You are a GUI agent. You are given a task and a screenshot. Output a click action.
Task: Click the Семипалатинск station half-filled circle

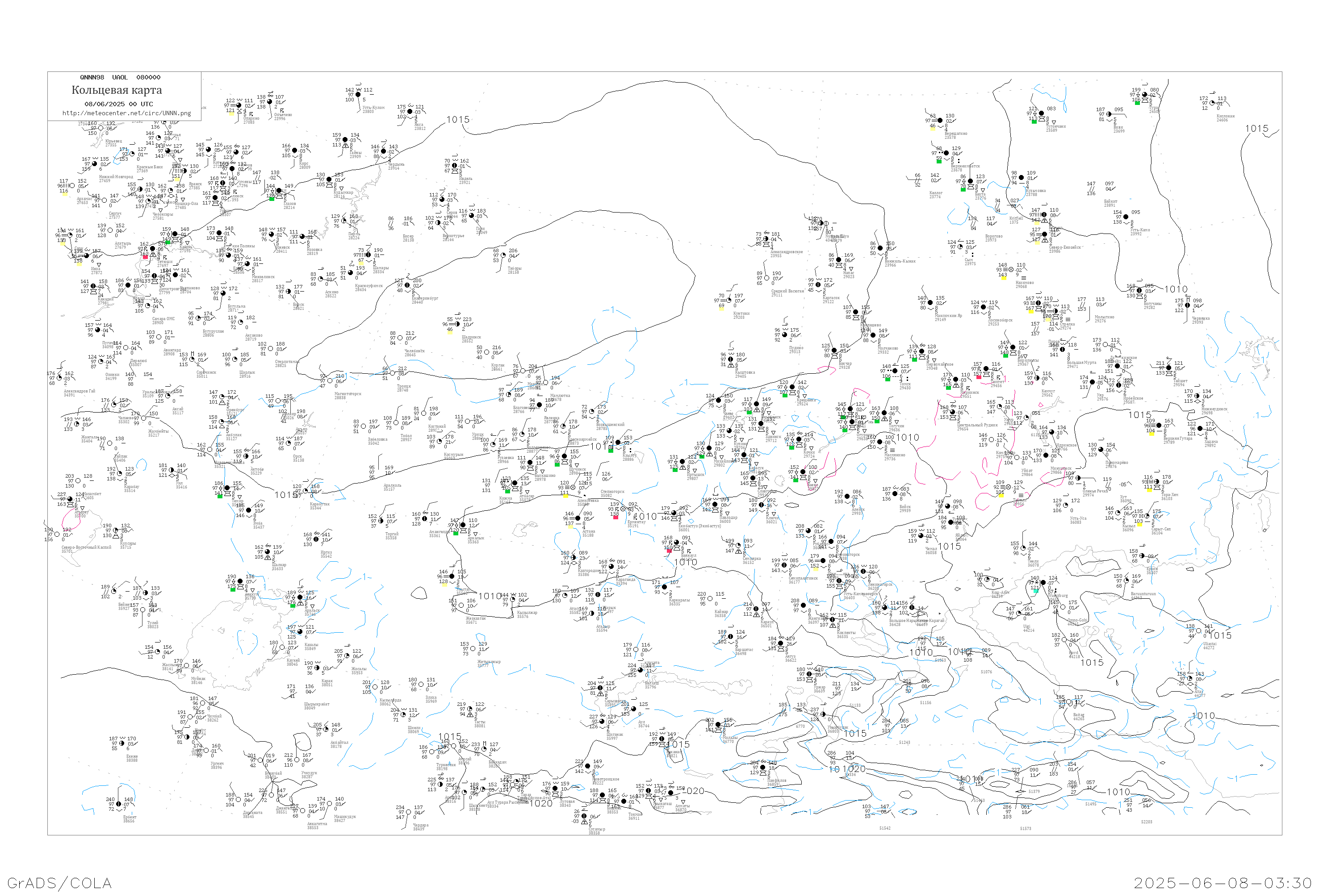click(x=784, y=565)
